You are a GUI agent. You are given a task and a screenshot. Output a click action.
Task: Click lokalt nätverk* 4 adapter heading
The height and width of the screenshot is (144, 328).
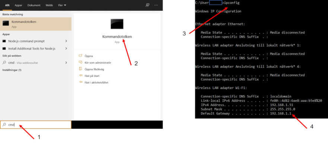coord(248,66)
